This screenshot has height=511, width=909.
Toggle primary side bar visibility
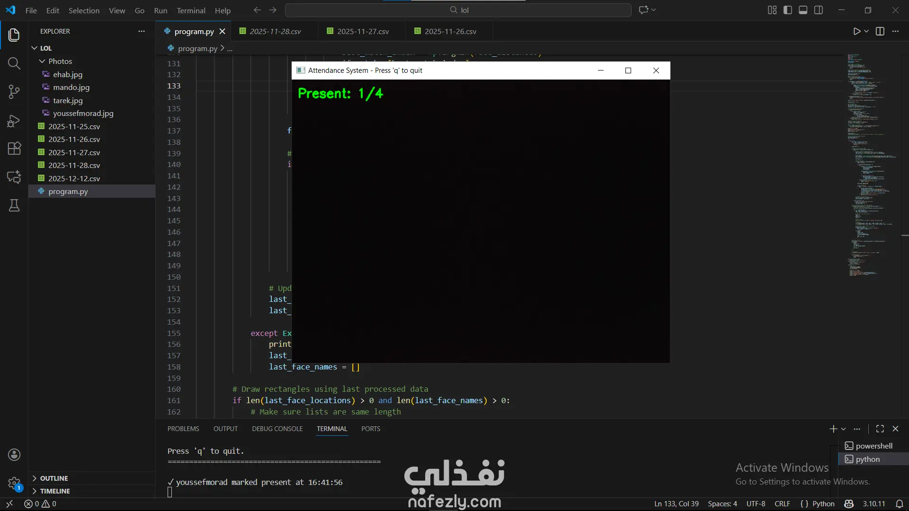(788, 10)
